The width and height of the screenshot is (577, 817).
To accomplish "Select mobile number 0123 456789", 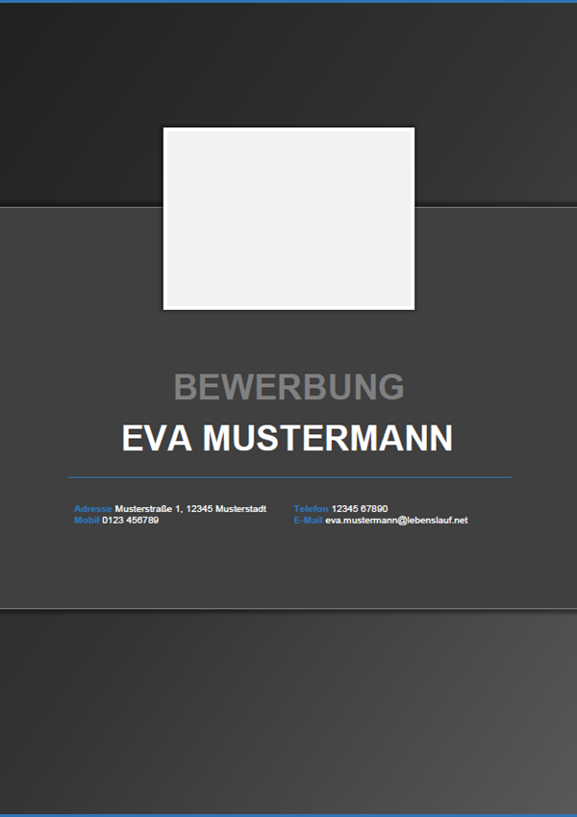I will coord(130,520).
